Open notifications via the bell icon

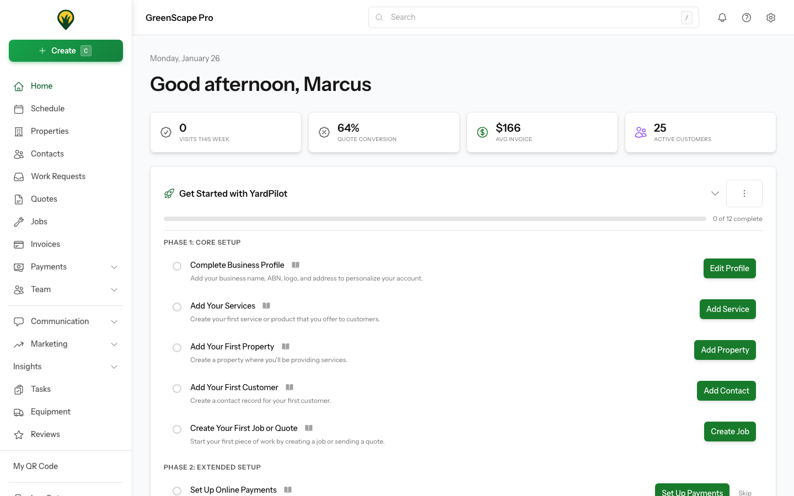click(722, 17)
